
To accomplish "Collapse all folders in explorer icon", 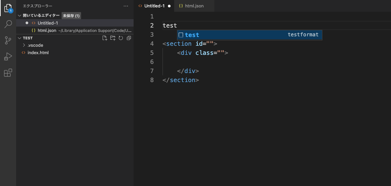I will coord(129,38).
